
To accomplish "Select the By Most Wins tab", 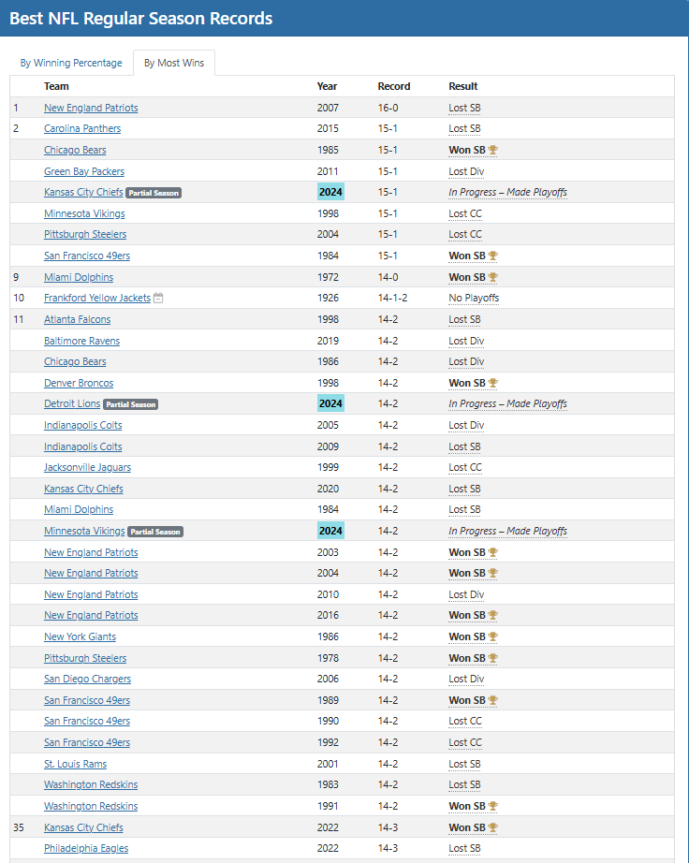I will click(174, 63).
